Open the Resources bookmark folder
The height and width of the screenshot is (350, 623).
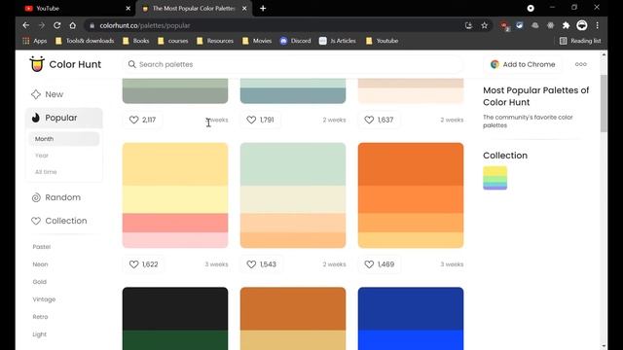point(215,41)
